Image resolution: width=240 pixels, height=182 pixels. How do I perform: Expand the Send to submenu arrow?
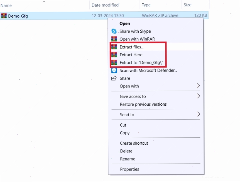click(198, 114)
